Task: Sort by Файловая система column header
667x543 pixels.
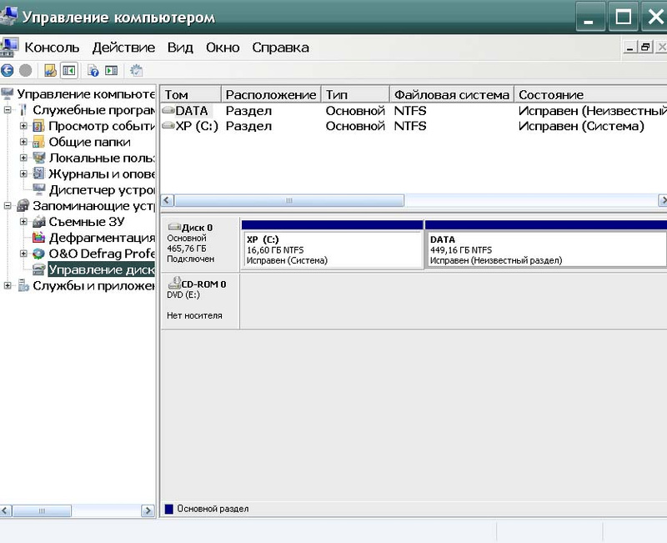Action: 450,95
